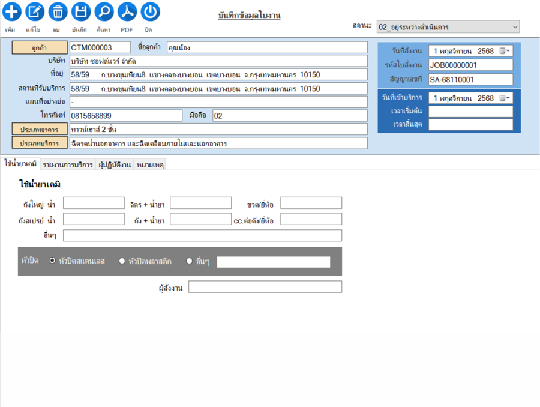Select the หัวปิดสแตนเลส radio button
Image resolution: width=540 pixels, height=407 pixels.
tap(53, 261)
